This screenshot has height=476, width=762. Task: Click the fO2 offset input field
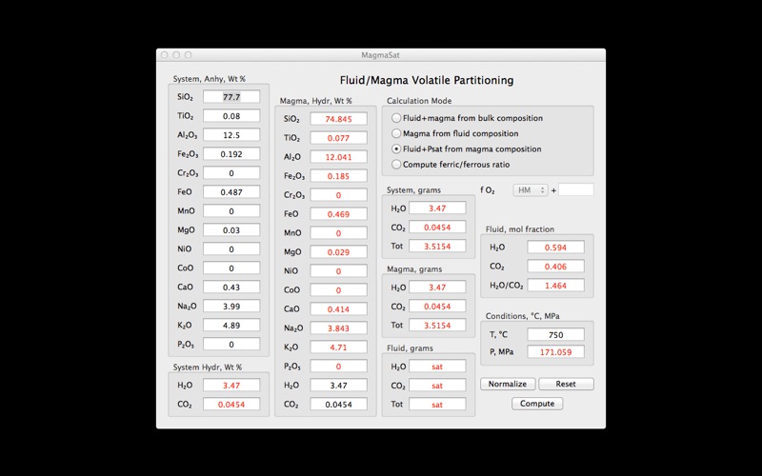(576, 189)
